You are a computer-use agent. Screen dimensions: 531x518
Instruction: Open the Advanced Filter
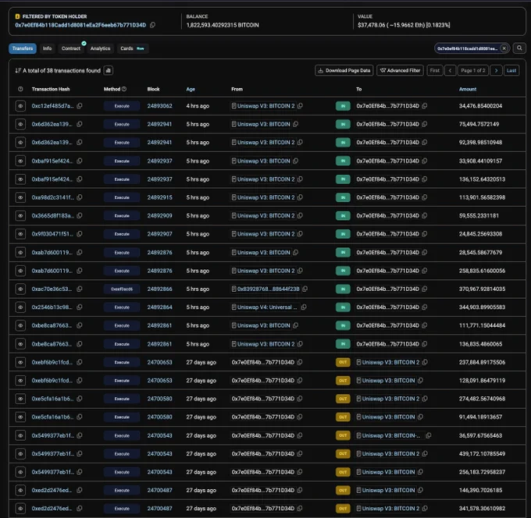tap(400, 70)
